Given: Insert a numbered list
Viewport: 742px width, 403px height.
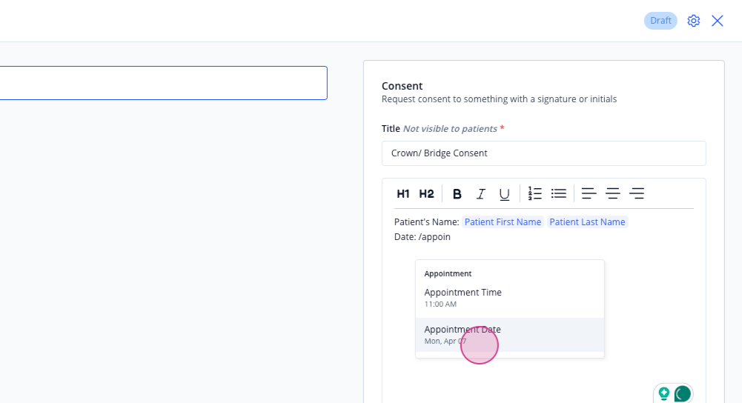Looking at the screenshot, I should pos(534,193).
